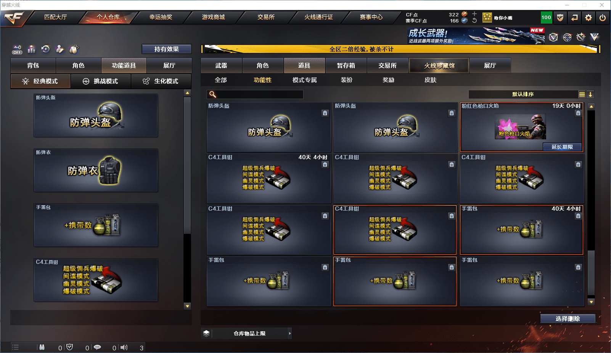This screenshot has height=353, width=611.
Task: Click the right inventory list scrollbar thumb
Action: pos(591,273)
